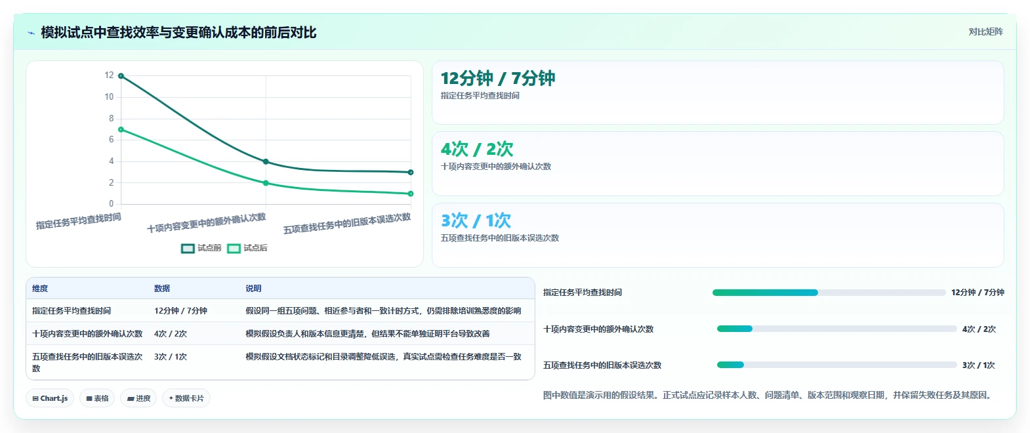Click the progress label 五项查找任务中的旧版本误选次数
This screenshot has height=433, width=1030.
tap(602, 365)
